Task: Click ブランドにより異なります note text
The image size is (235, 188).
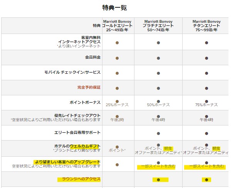Action: pyautogui.click(x=77, y=150)
